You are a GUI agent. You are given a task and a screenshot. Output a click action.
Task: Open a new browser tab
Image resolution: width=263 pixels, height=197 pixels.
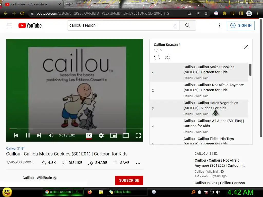[69, 4]
